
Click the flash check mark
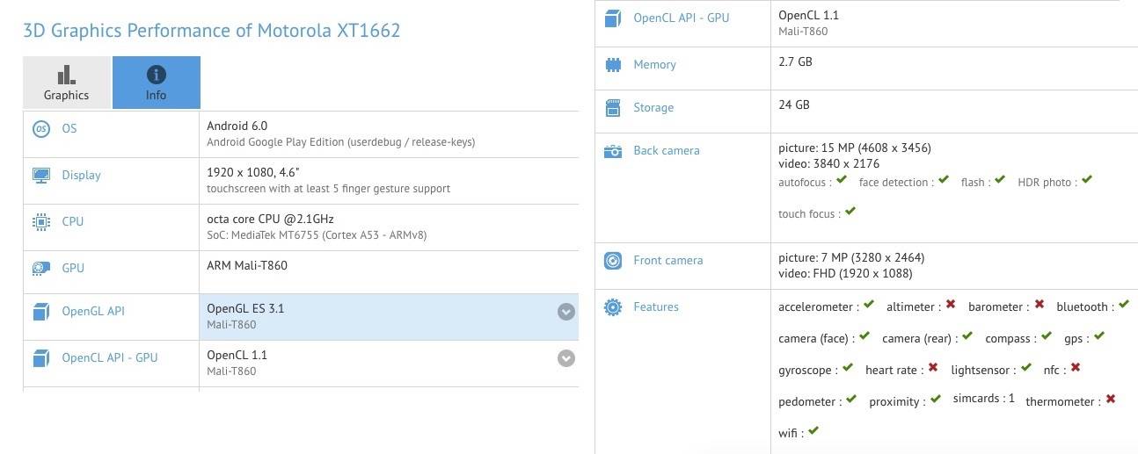[x=999, y=180]
